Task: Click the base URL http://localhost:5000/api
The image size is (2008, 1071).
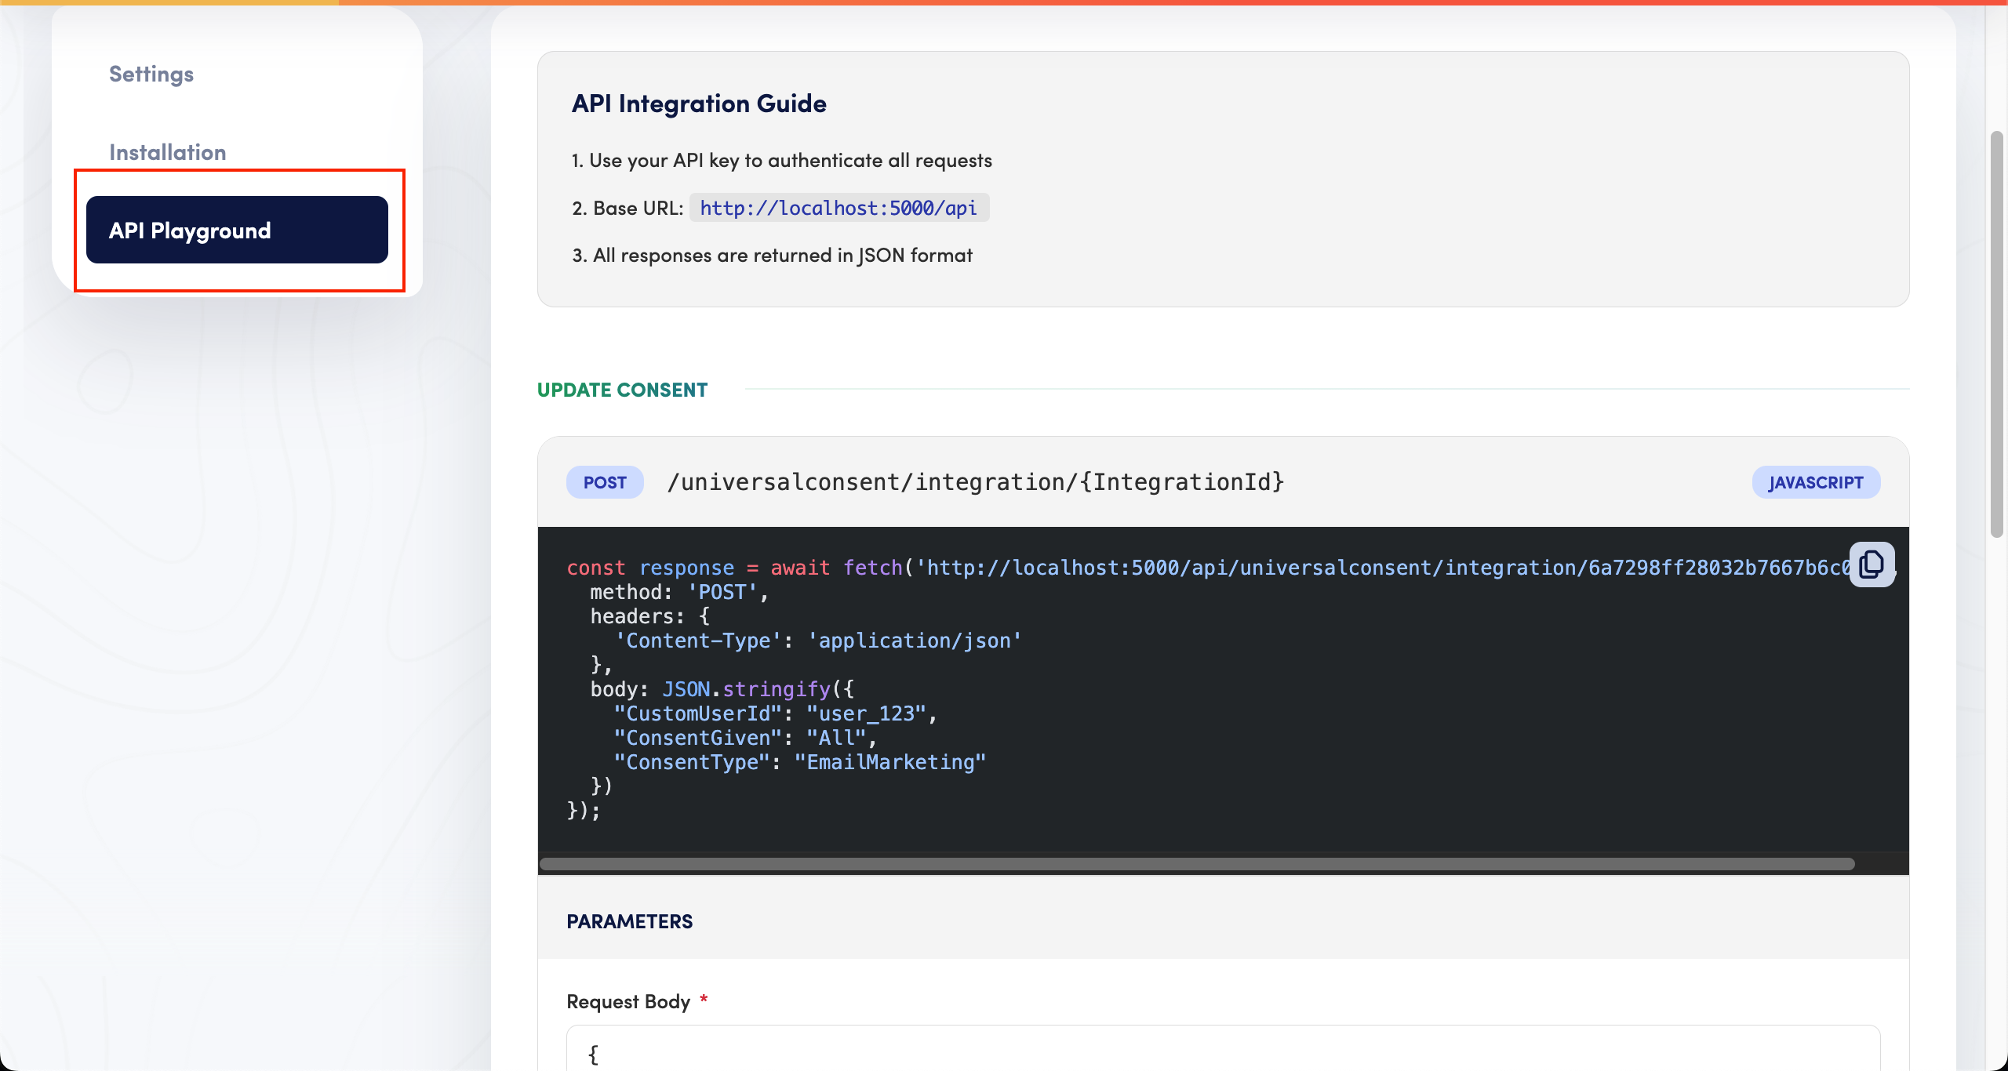Action: point(838,208)
